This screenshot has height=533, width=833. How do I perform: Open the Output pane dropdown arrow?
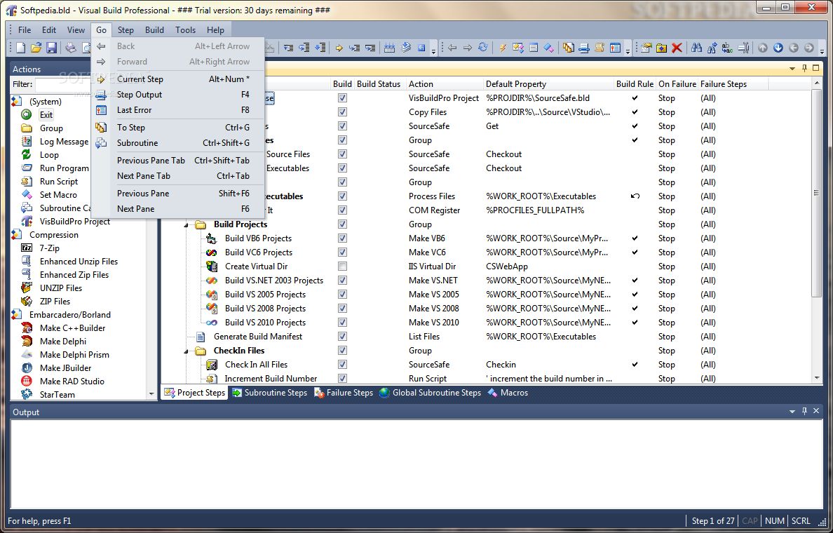pos(792,411)
